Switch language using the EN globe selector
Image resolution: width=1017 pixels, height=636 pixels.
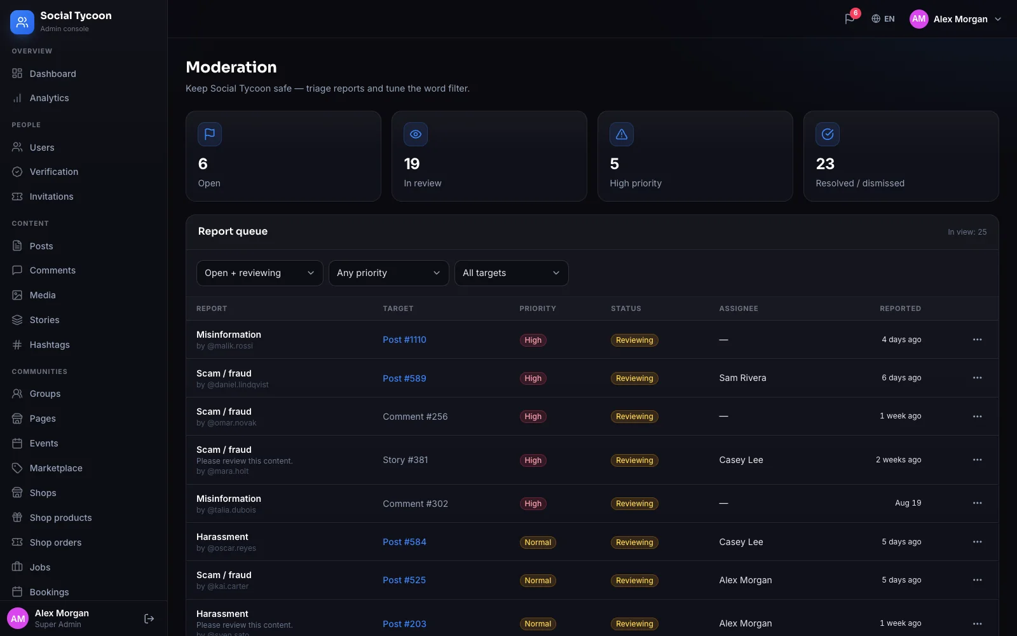[883, 19]
